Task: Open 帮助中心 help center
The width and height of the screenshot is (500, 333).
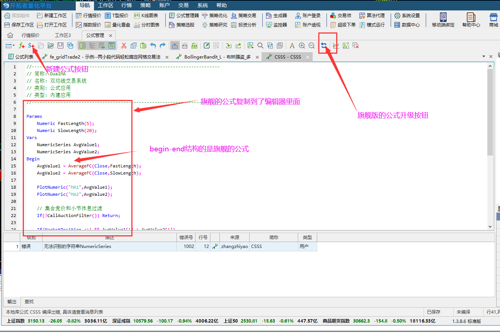Action: tap(471, 20)
